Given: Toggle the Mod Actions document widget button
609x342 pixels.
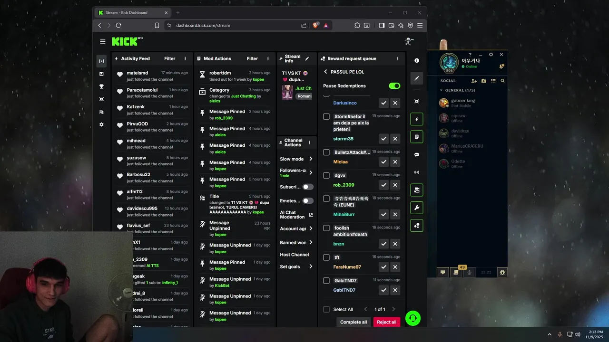Looking at the screenshot, I should click(x=417, y=137).
